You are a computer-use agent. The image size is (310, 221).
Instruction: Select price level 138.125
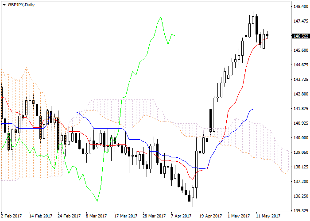[x=301, y=167]
